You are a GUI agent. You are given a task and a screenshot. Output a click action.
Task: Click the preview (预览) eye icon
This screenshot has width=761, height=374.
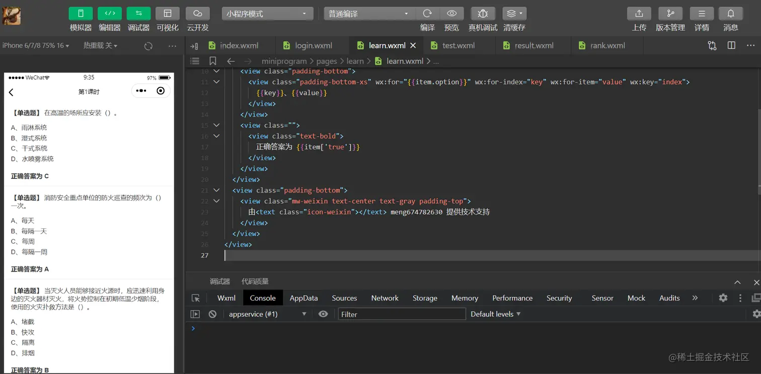coord(452,14)
